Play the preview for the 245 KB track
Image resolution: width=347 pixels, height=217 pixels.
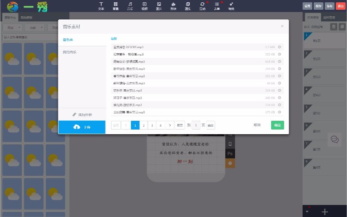point(279,98)
